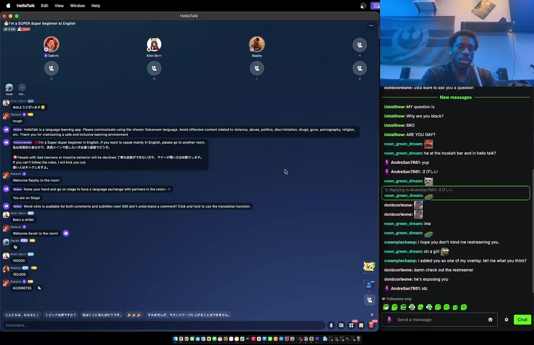Toggle the crossed-out subtitles/camera icon
534x345 pixels.
click(x=341, y=325)
